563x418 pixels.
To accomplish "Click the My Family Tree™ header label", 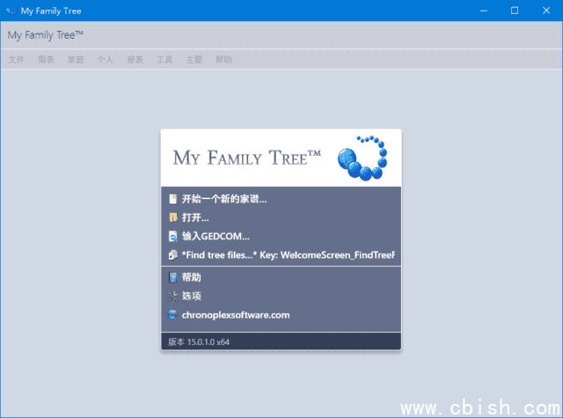I will click(45, 35).
